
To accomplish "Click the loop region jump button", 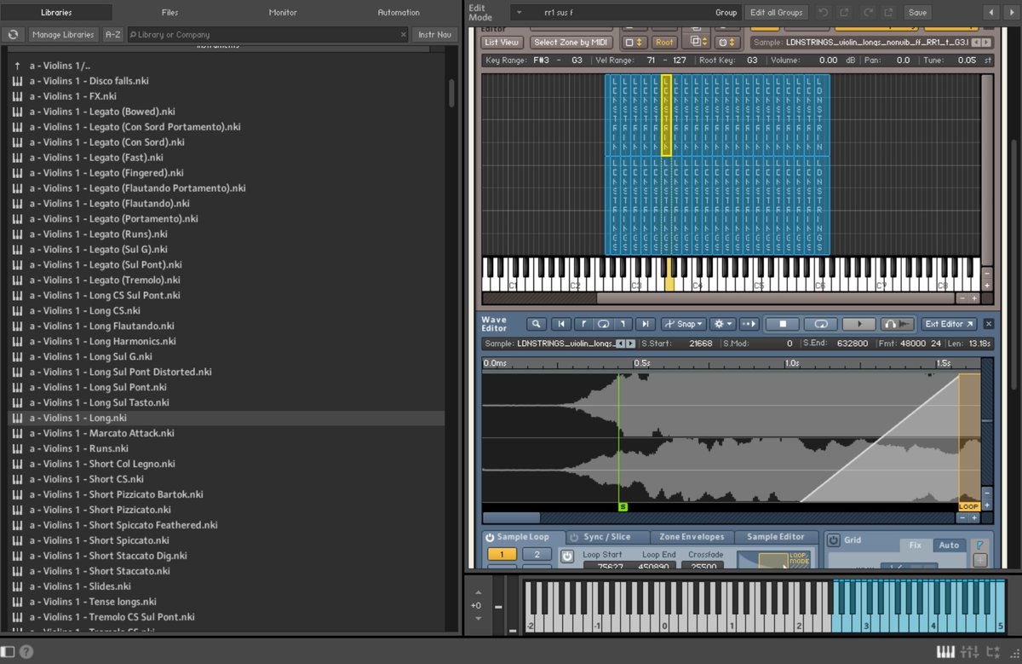I will (603, 324).
